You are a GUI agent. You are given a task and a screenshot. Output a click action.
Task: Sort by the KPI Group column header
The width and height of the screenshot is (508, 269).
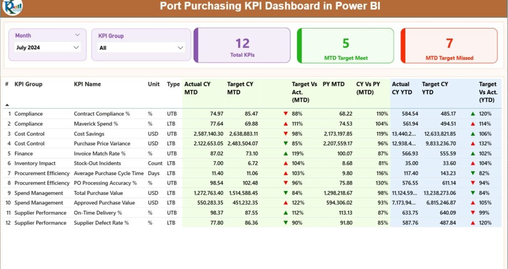[x=28, y=84]
